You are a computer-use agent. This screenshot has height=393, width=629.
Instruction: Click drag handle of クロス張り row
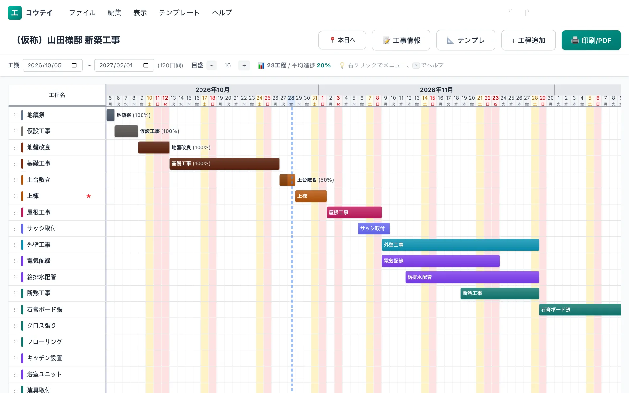(15, 326)
